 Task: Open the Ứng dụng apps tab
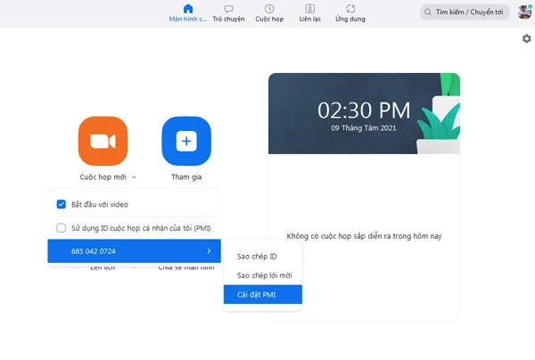click(350, 13)
